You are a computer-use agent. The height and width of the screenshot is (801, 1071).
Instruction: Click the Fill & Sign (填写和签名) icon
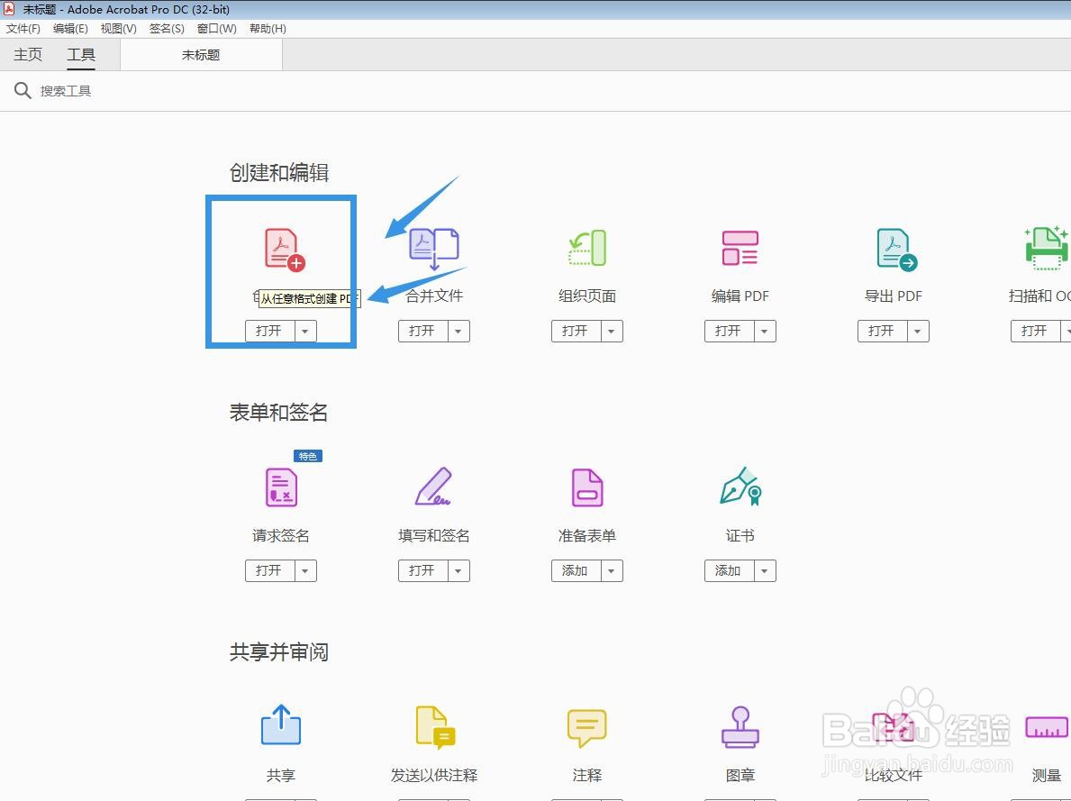434,486
